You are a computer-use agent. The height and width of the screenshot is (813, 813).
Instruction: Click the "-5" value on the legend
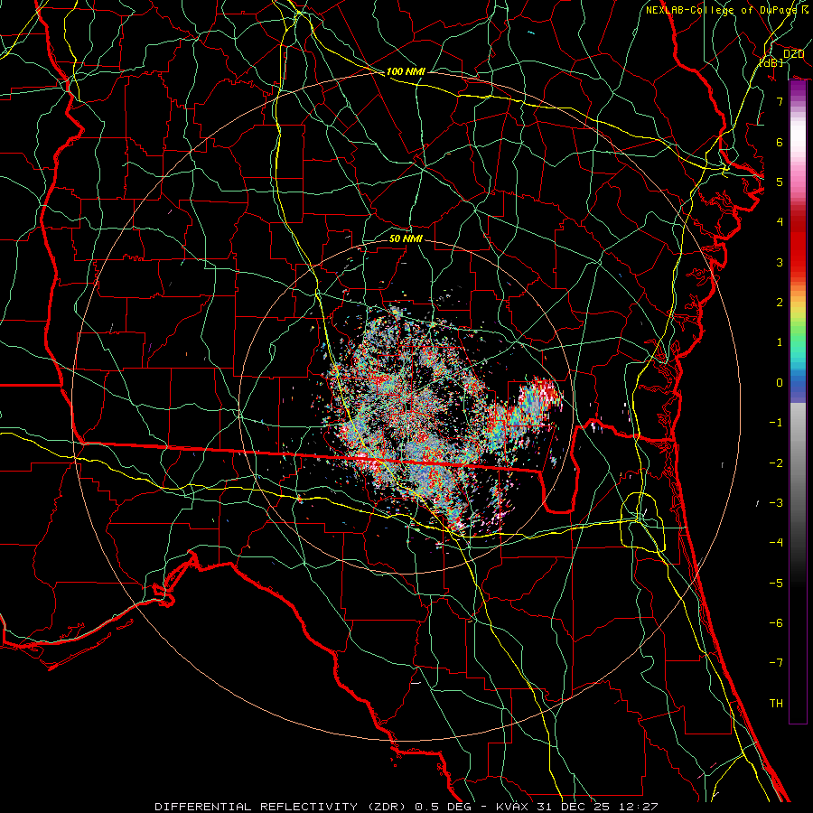pyautogui.click(x=776, y=584)
